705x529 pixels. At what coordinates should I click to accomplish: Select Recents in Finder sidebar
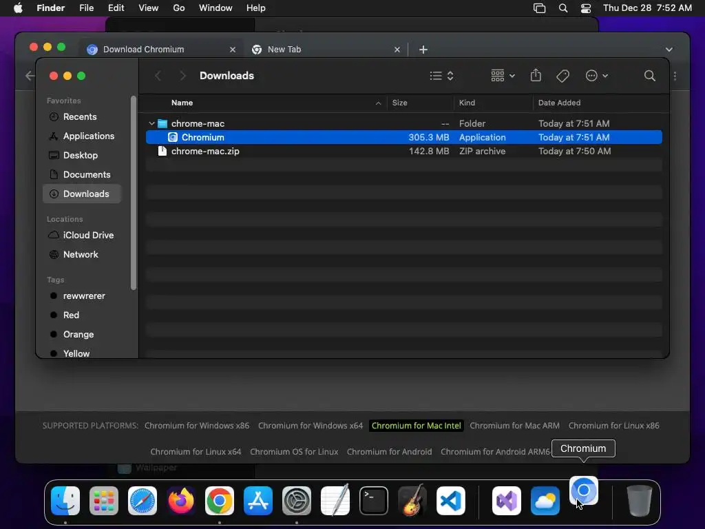[x=82, y=117]
